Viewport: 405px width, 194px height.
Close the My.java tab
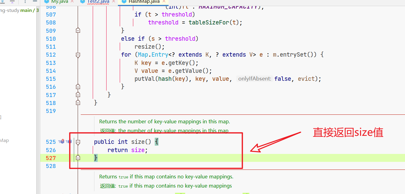point(72,2)
